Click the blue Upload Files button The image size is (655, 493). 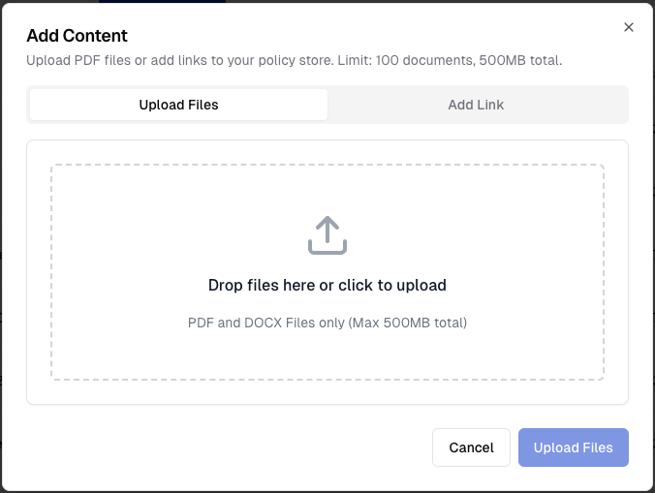point(574,447)
